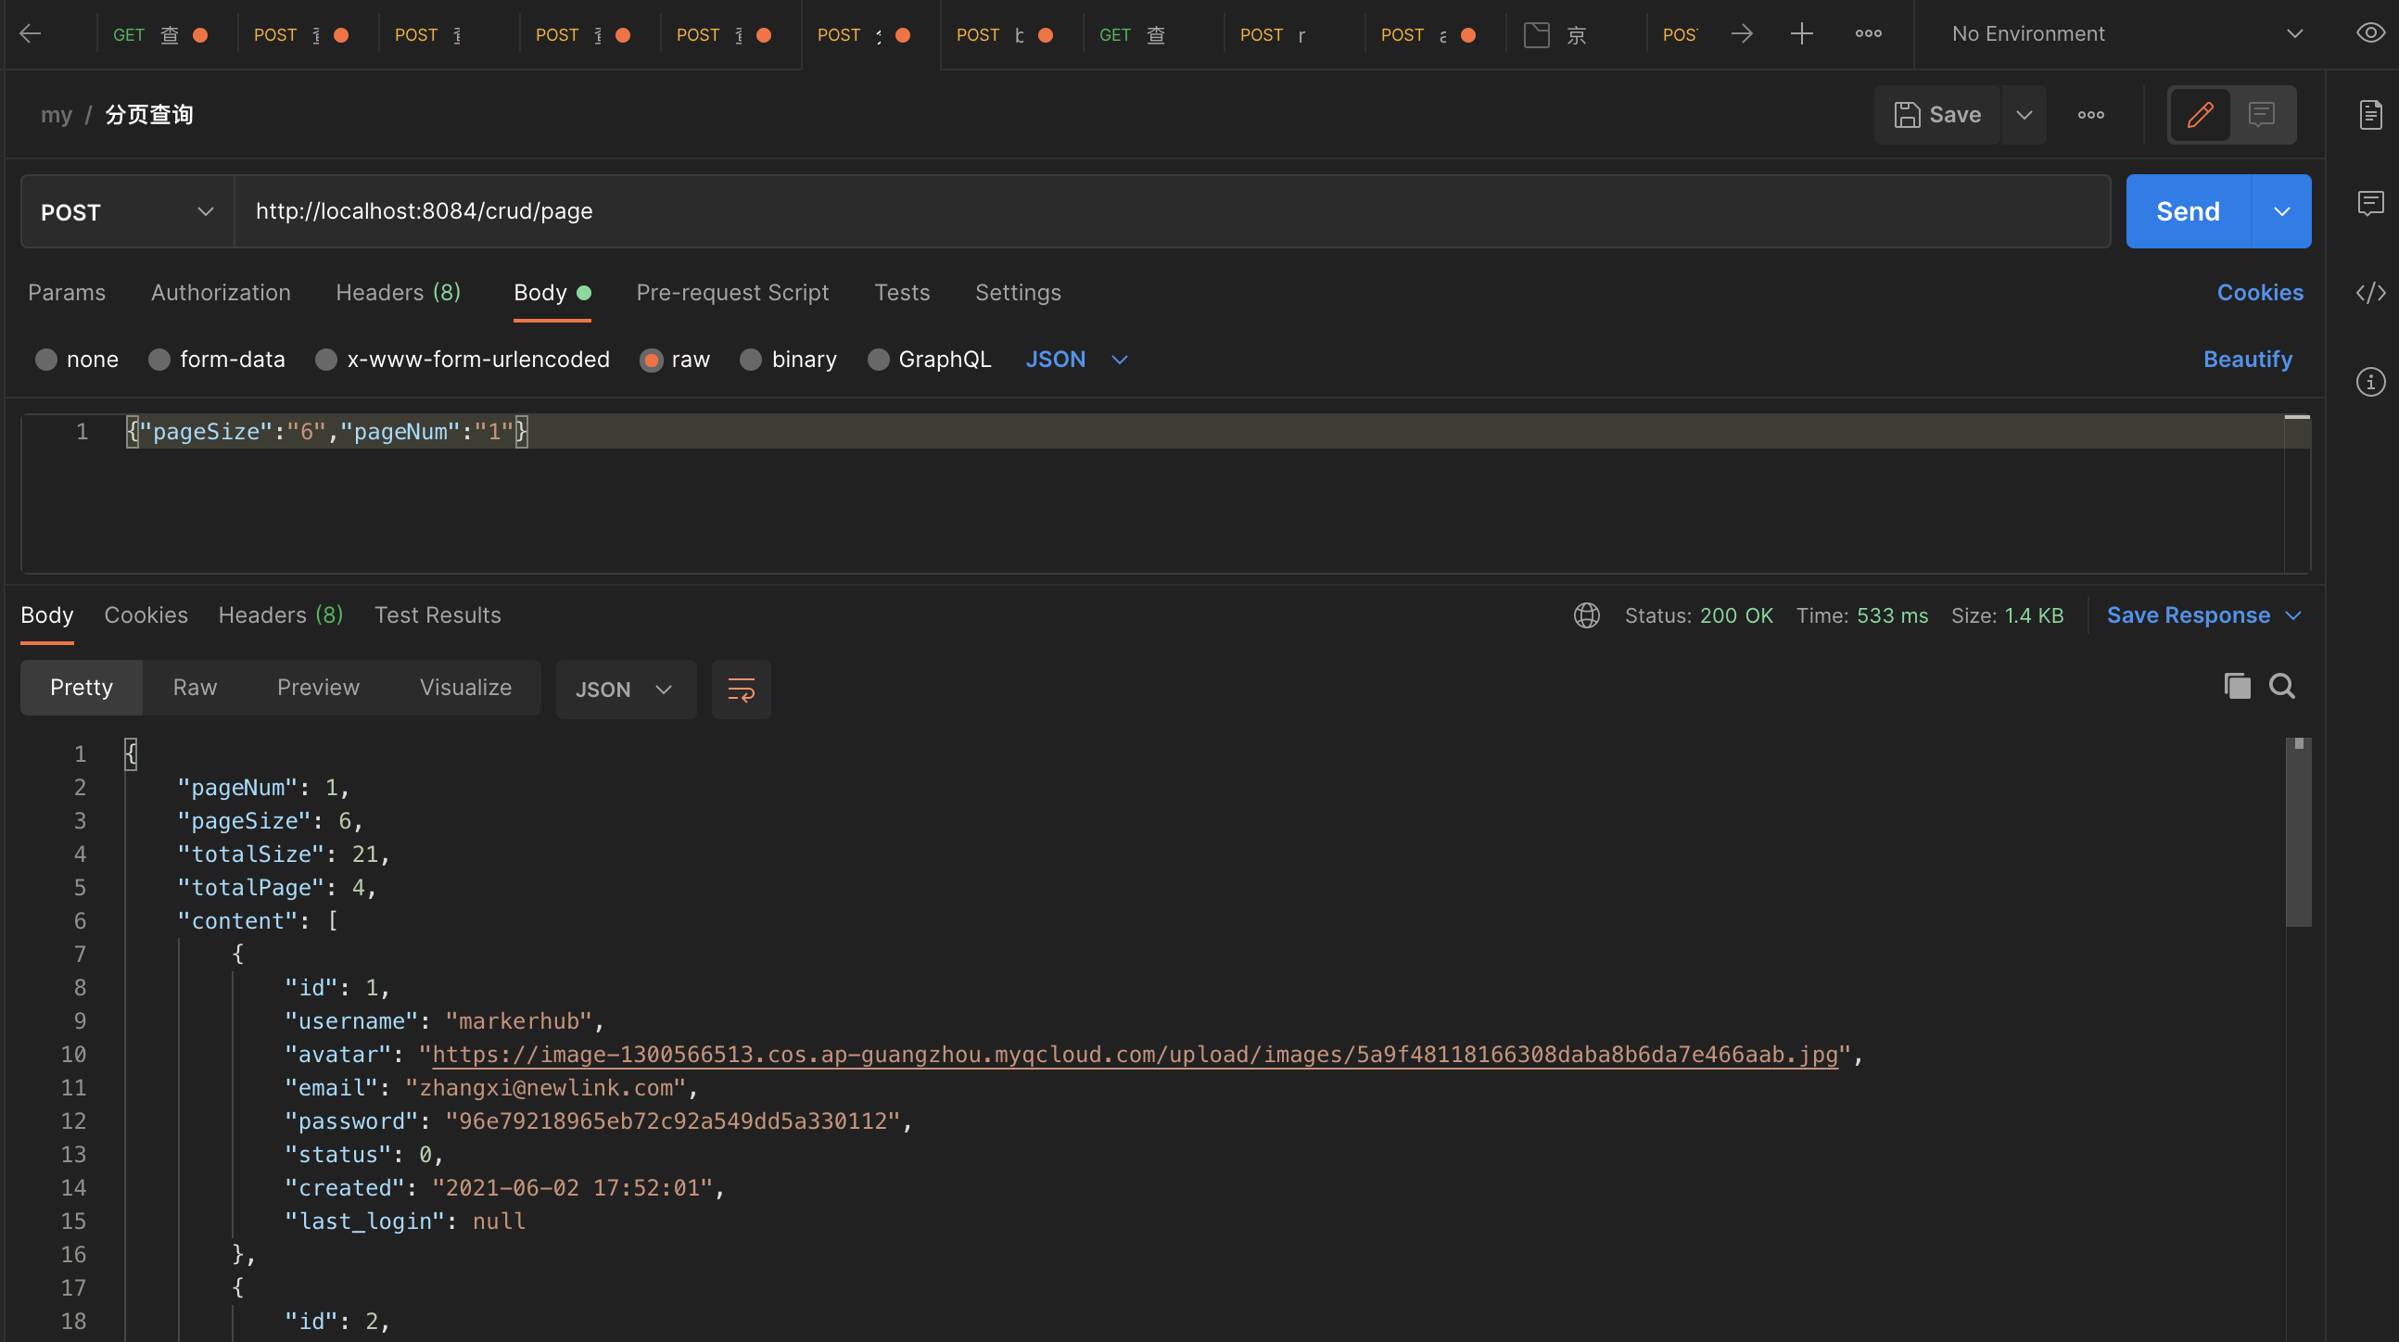Expand the POST method dropdown
The height and width of the screenshot is (1342, 2399).
click(x=127, y=212)
